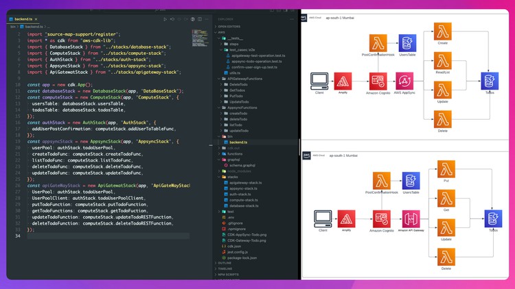Click the Create Lambda icon in the top diagram

point(442,32)
